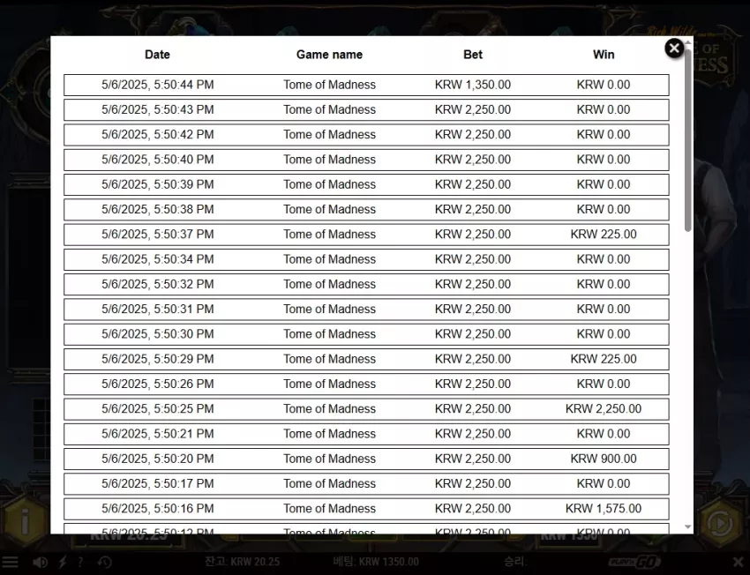Screen dimensions: 750x575
Task: Click the Bet column header
Action: point(473,55)
